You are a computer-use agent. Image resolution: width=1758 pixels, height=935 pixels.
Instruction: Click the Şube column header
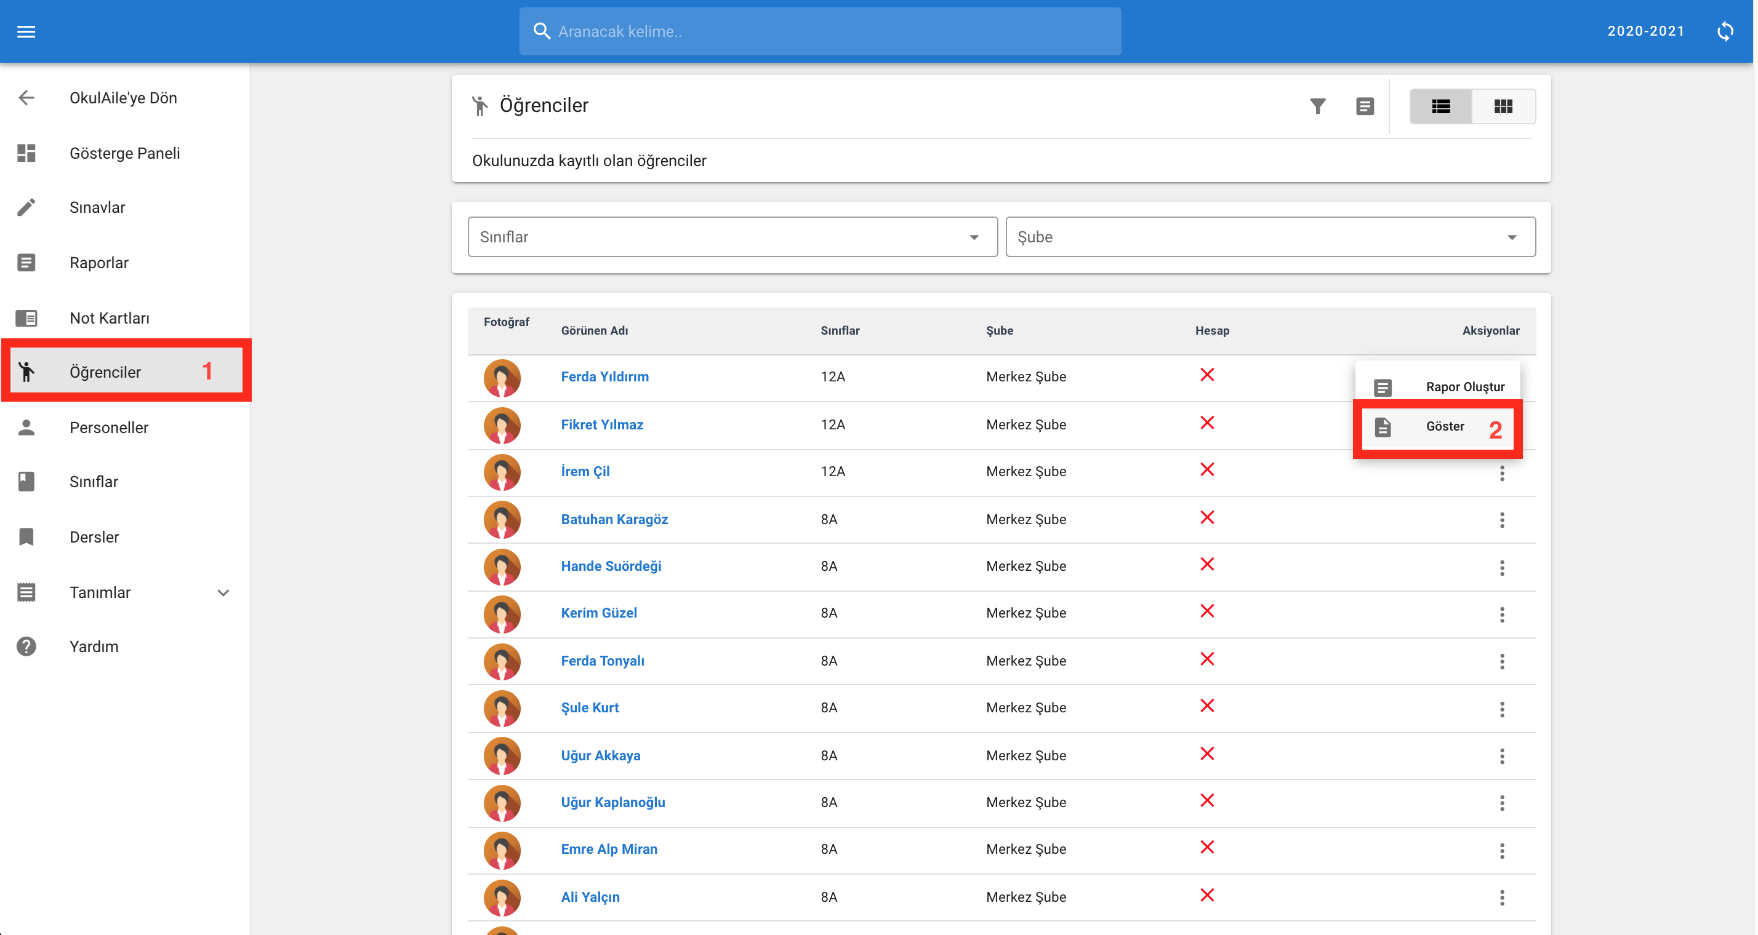pyautogui.click(x=999, y=331)
